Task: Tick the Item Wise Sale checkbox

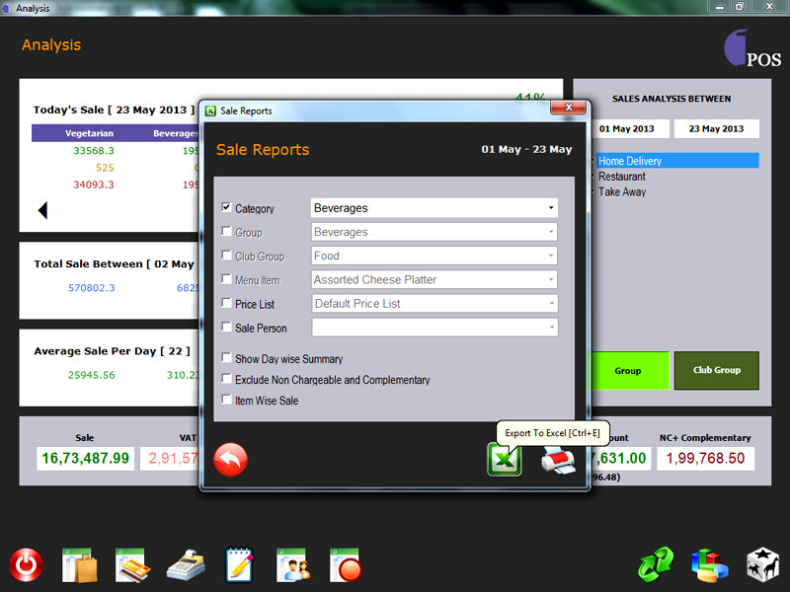Action: click(227, 401)
